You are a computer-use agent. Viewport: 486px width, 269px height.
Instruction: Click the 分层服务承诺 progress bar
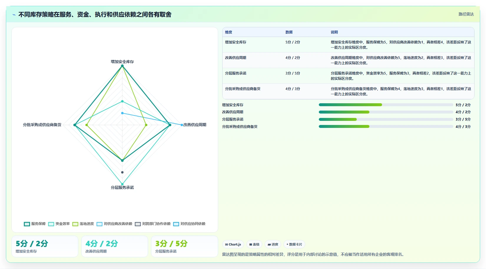386,119
